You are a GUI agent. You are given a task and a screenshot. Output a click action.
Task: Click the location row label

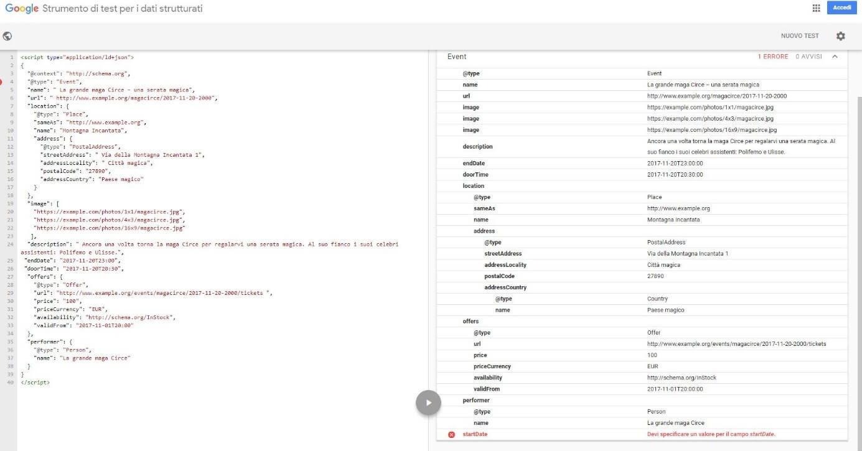coord(473,186)
